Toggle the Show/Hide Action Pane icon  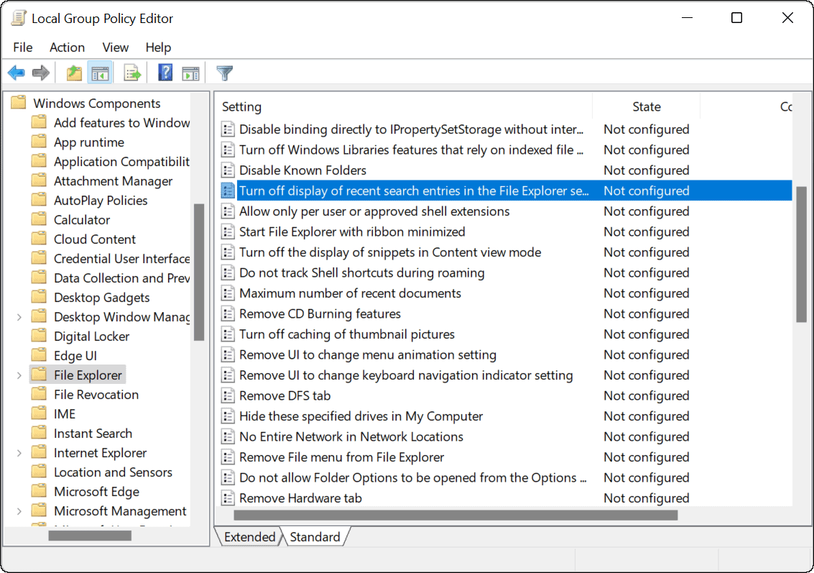tap(190, 72)
